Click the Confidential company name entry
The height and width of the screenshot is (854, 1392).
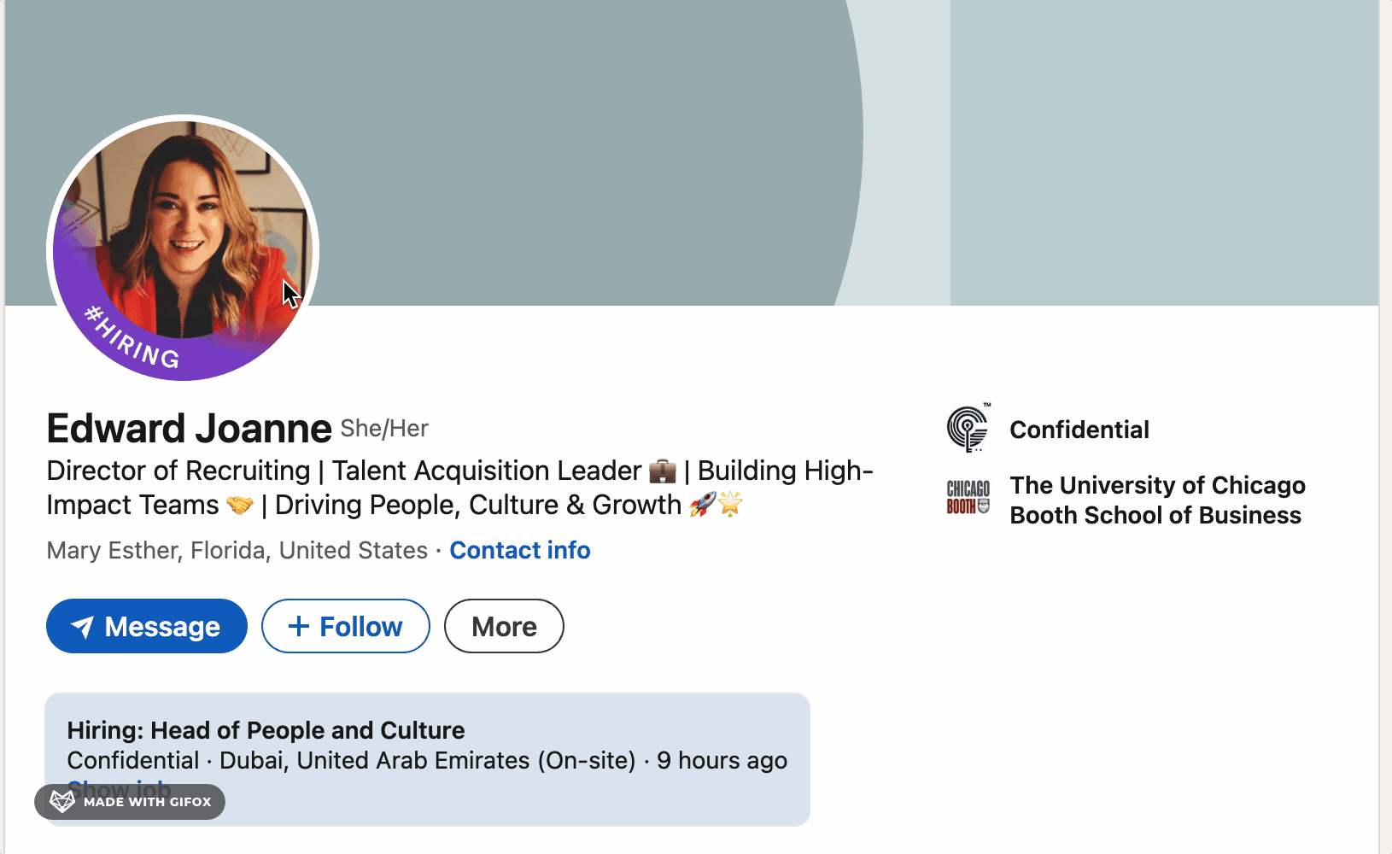[x=1079, y=430]
